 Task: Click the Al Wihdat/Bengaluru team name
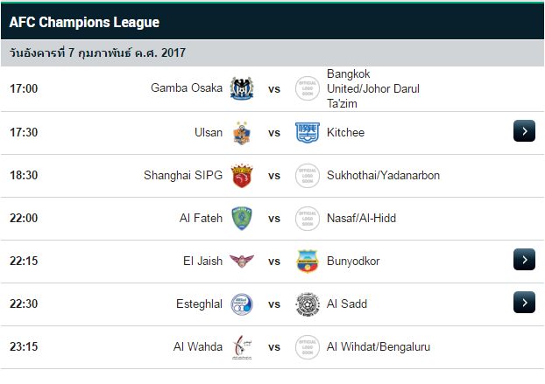click(378, 347)
